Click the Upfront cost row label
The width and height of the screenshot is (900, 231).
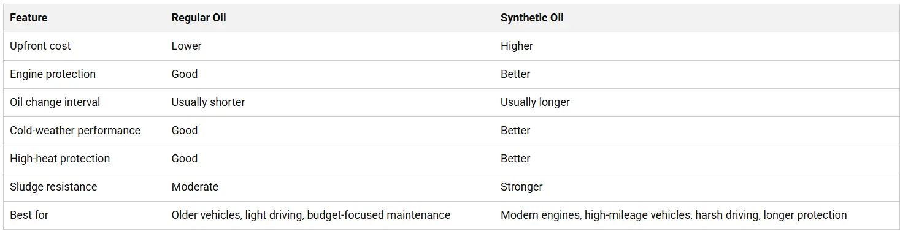click(40, 46)
